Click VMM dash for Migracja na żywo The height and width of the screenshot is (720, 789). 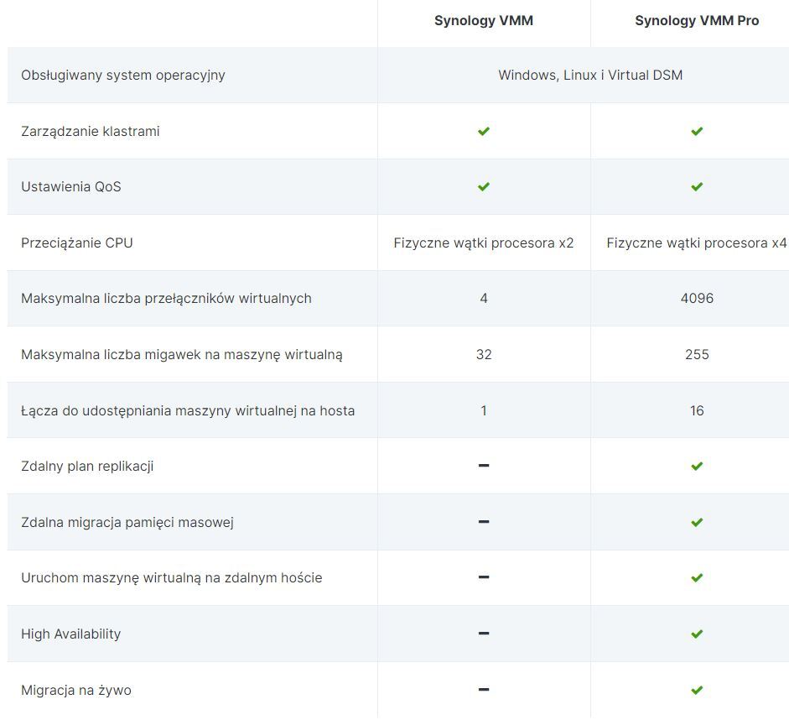[484, 690]
